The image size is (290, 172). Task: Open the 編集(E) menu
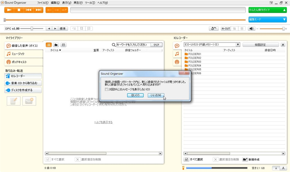tap(55, 3)
